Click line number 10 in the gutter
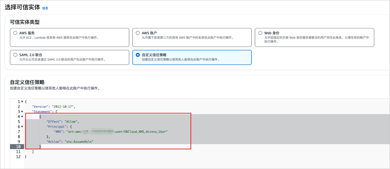 18,147
